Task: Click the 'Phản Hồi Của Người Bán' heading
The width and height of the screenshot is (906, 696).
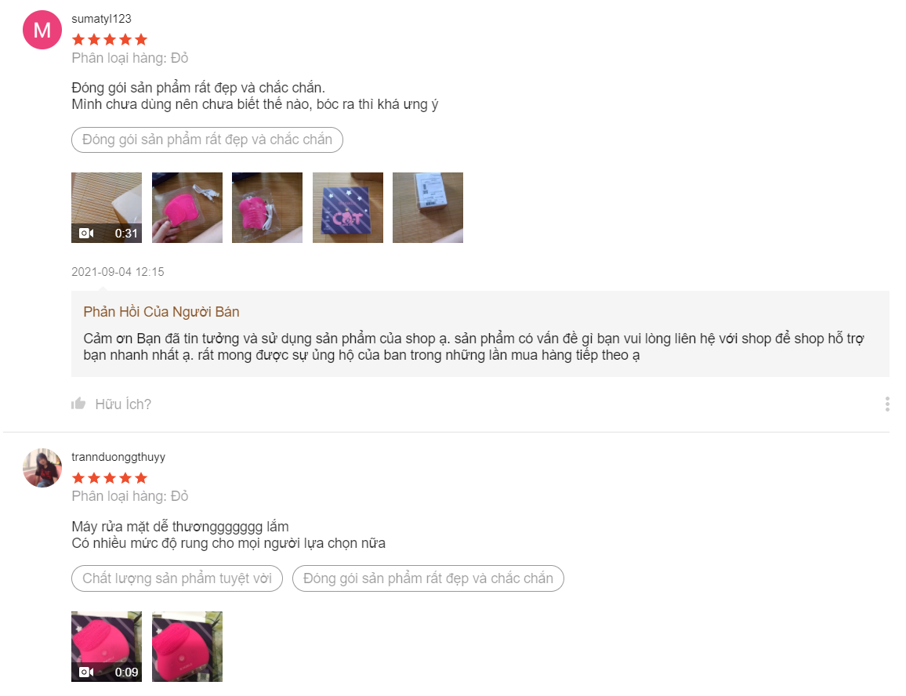Action: click(x=161, y=312)
